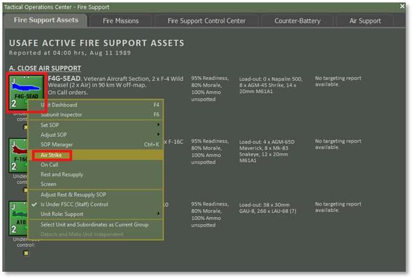This screenshot has width=413, height=279.
Task: Open SOP Manager from context menu
Action: tap(57, 145)
